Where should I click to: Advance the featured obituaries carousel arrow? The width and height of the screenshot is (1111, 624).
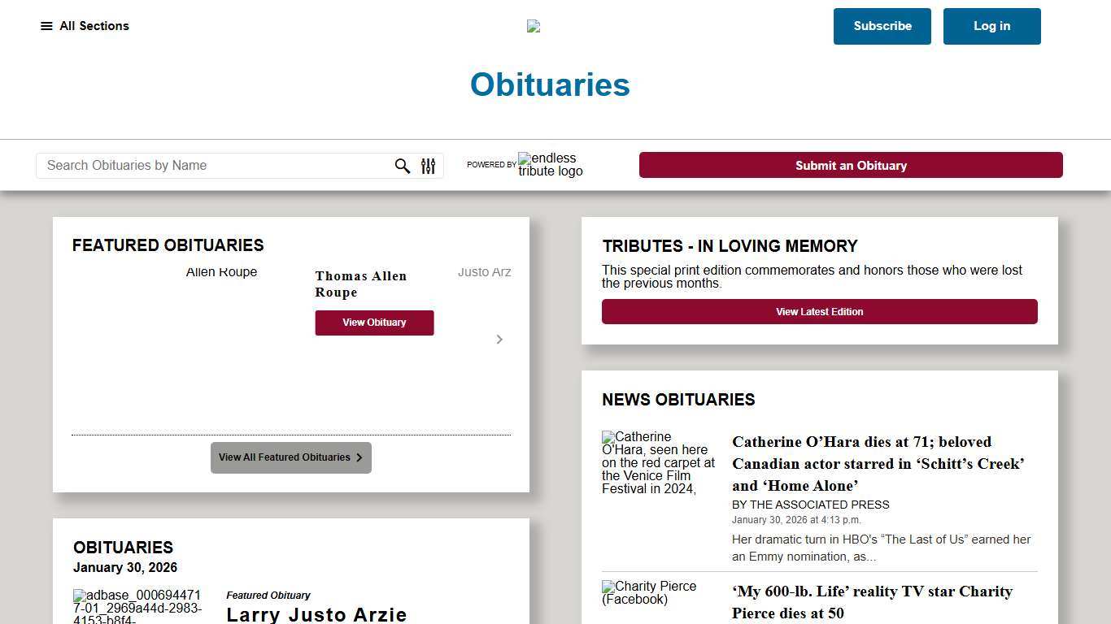[x=499, y=339]
